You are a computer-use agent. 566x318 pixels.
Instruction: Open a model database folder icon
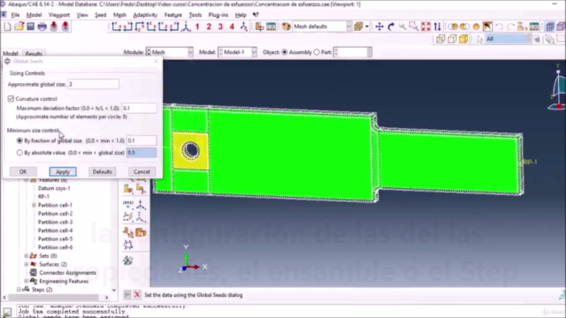point(19,26)
